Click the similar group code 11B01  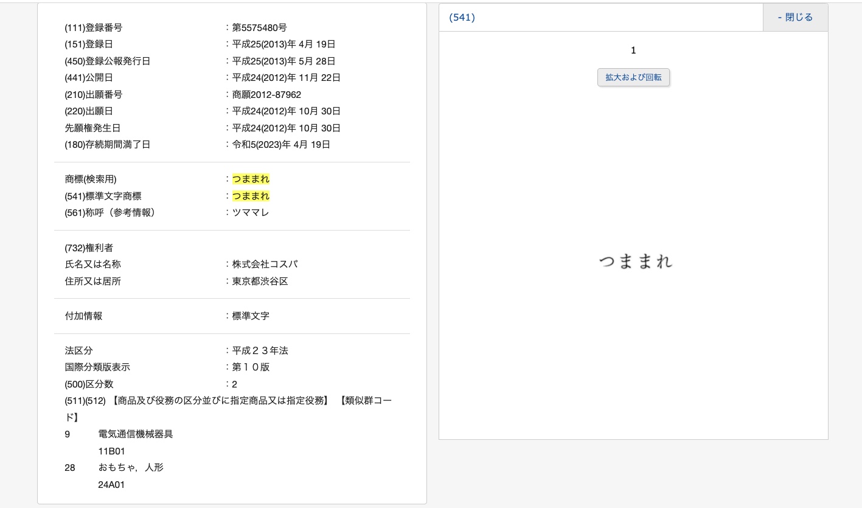[x=111, y=451]
